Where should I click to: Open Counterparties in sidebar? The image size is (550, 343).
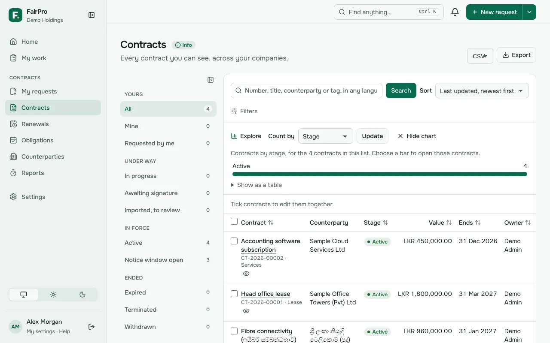53,156
